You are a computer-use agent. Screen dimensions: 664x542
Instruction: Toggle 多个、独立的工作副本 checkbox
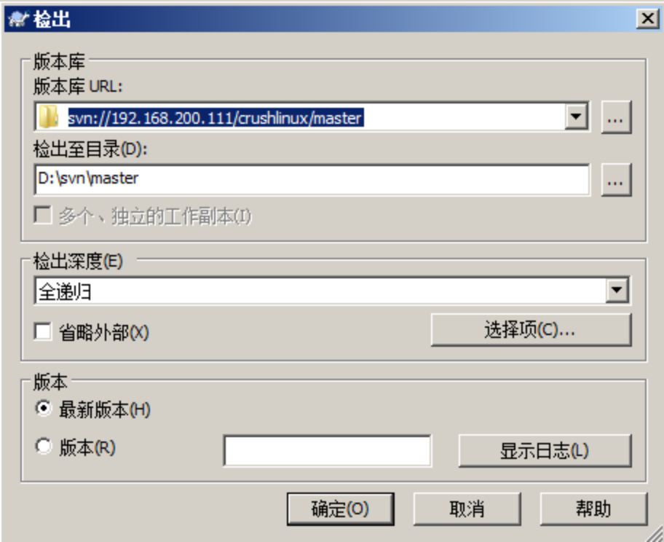click(x=43, y=216)
